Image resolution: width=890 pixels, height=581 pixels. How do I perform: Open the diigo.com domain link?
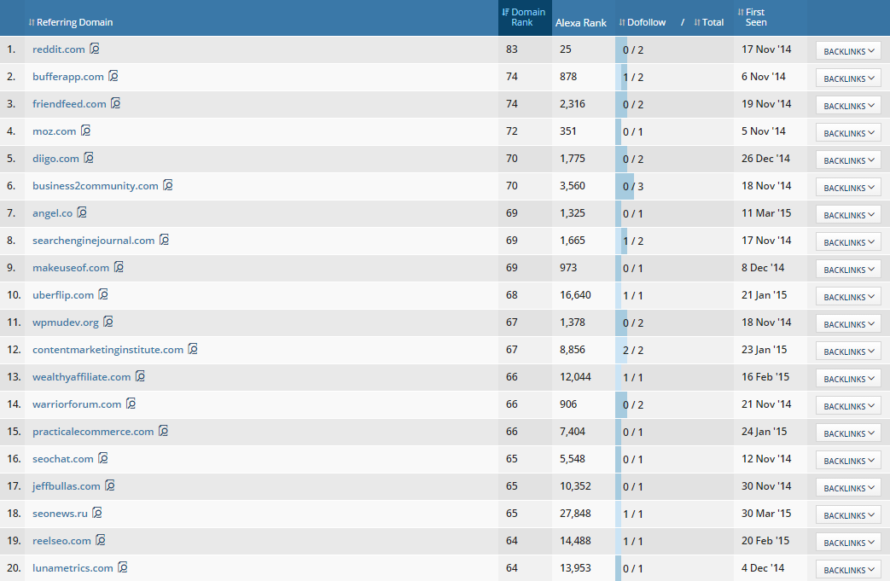click(55, 159)
